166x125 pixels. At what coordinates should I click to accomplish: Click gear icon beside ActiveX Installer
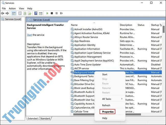click(x=72, y=29)
